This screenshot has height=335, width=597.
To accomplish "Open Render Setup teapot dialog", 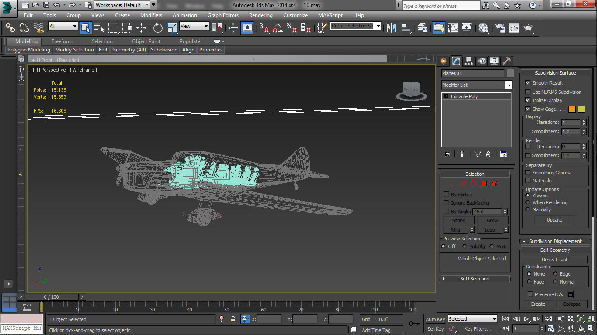I will (x=500, y=28).
